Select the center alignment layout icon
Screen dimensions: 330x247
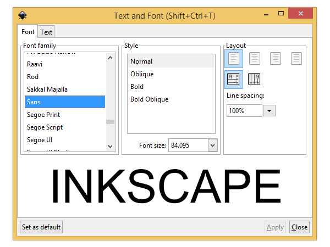[255, 59]
